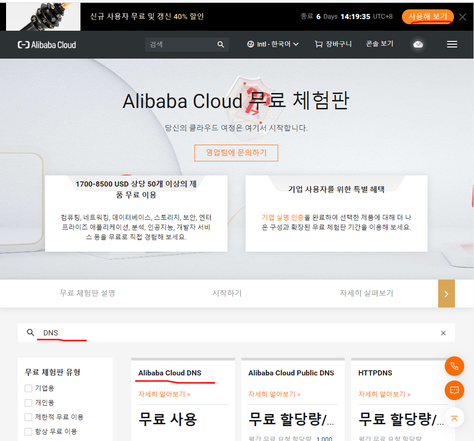The image size is (474, 441).
Task: Click the DNS product search field
Action: pyautogui.click(x=236, y=333)
